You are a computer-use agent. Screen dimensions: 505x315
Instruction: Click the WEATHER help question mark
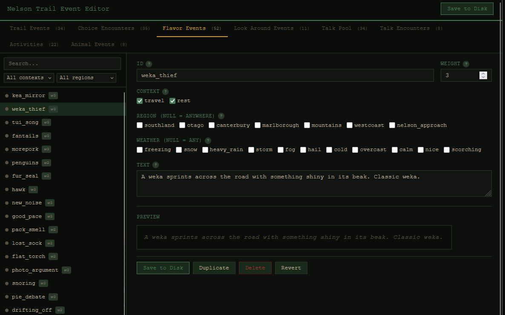(208, 140)
